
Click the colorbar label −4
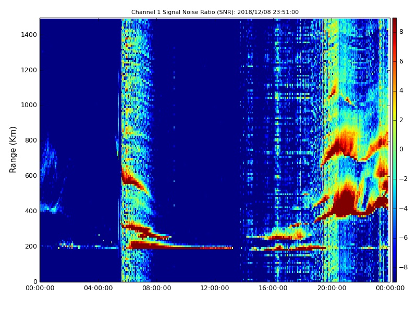pyautogui.click(x=403, y=209)
